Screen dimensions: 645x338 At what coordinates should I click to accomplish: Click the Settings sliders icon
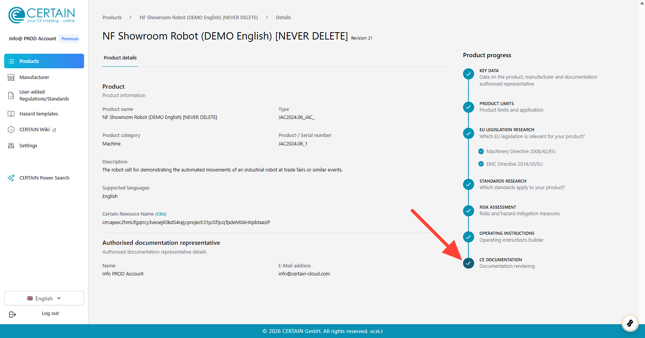click(11, 145)
